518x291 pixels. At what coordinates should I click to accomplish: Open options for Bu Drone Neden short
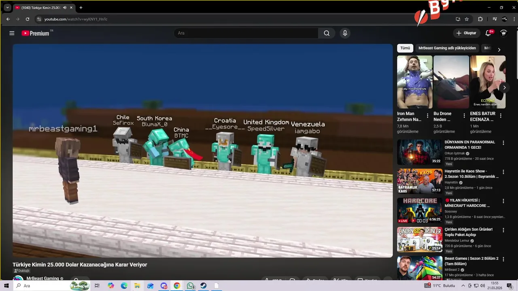click(x=464, y=116)
